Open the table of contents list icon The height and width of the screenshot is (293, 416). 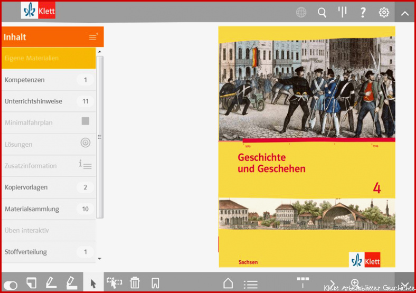250,285
